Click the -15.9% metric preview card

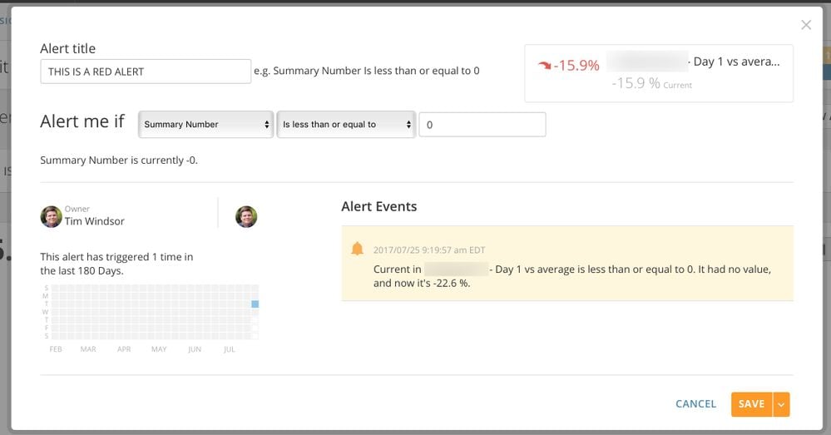659,73
